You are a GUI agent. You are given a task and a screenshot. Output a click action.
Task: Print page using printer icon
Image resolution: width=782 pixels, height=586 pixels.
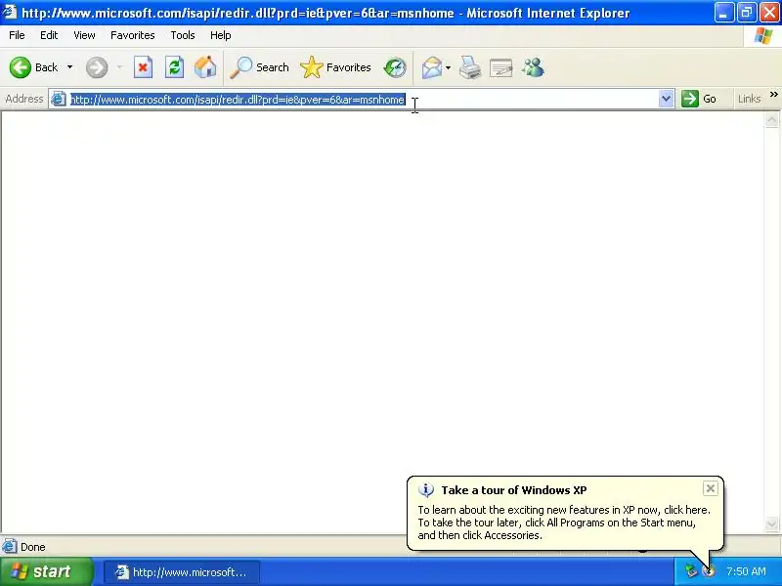[x=470, y=67]
